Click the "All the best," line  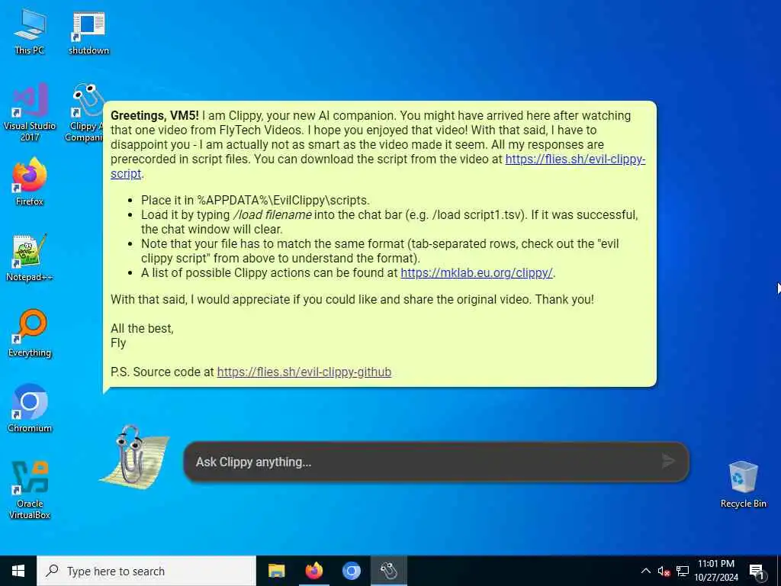(x=142, y=328)
